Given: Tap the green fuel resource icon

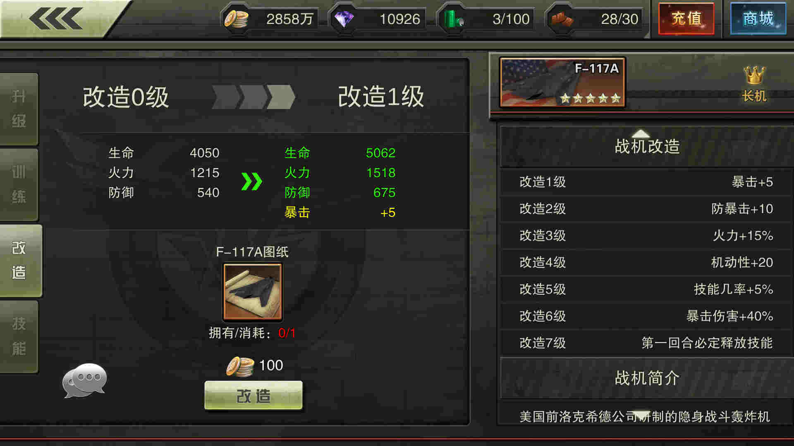Looking at the screenshot, I should (x=453, y=19).
